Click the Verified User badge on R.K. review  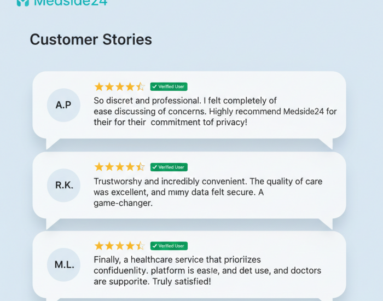click(169, 167)
